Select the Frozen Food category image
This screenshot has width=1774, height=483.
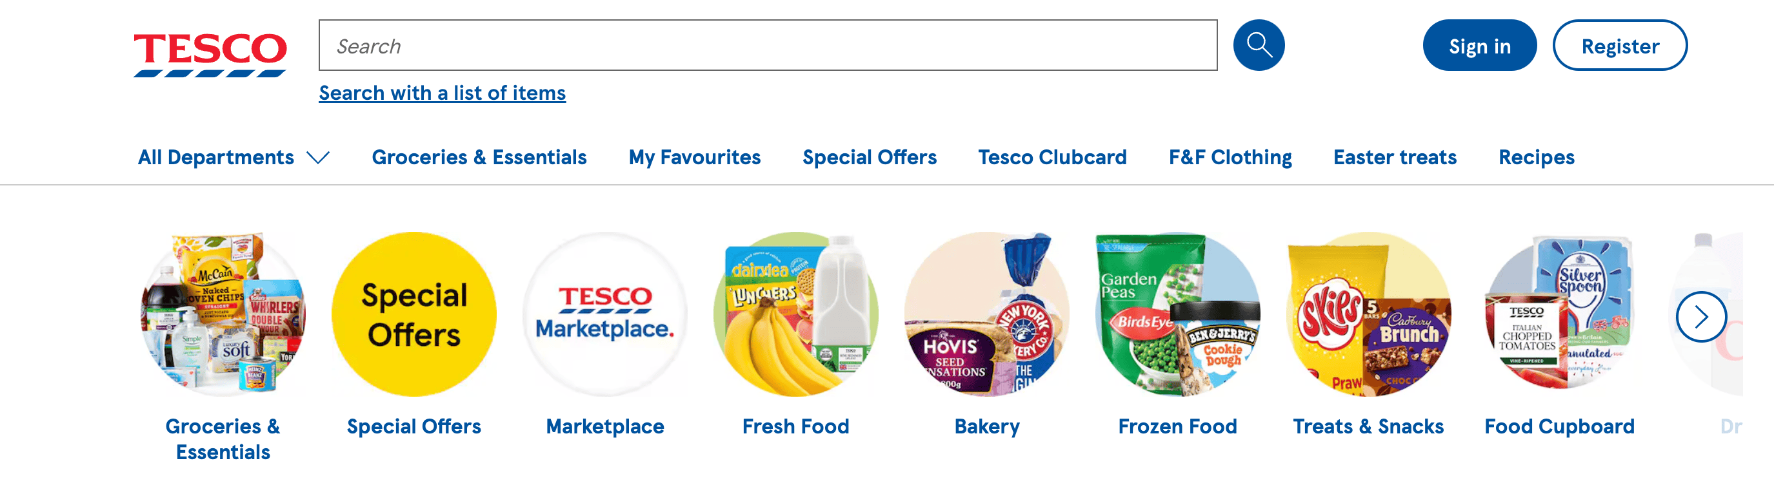pos(1178,314)
